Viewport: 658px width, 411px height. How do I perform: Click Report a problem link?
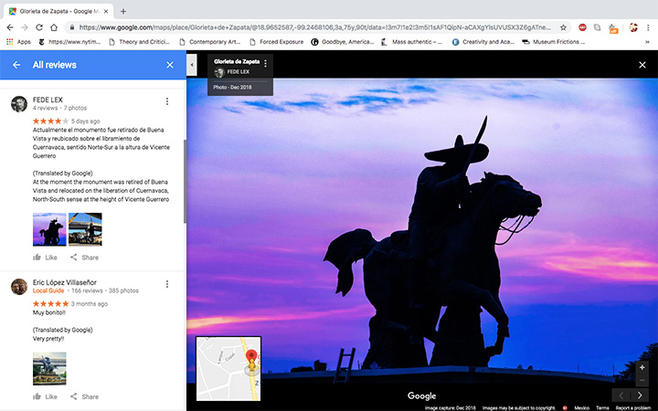tap(632, 408)
